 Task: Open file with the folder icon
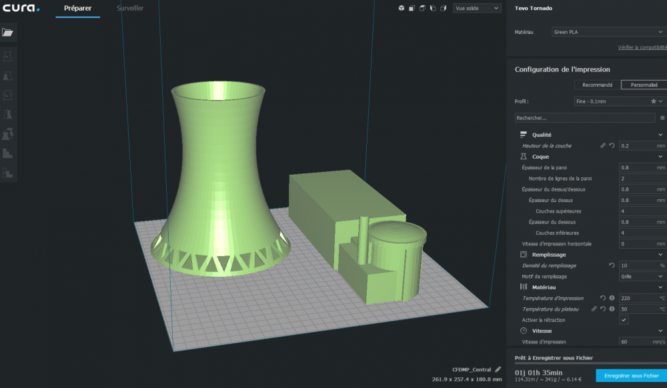point(7,32)
